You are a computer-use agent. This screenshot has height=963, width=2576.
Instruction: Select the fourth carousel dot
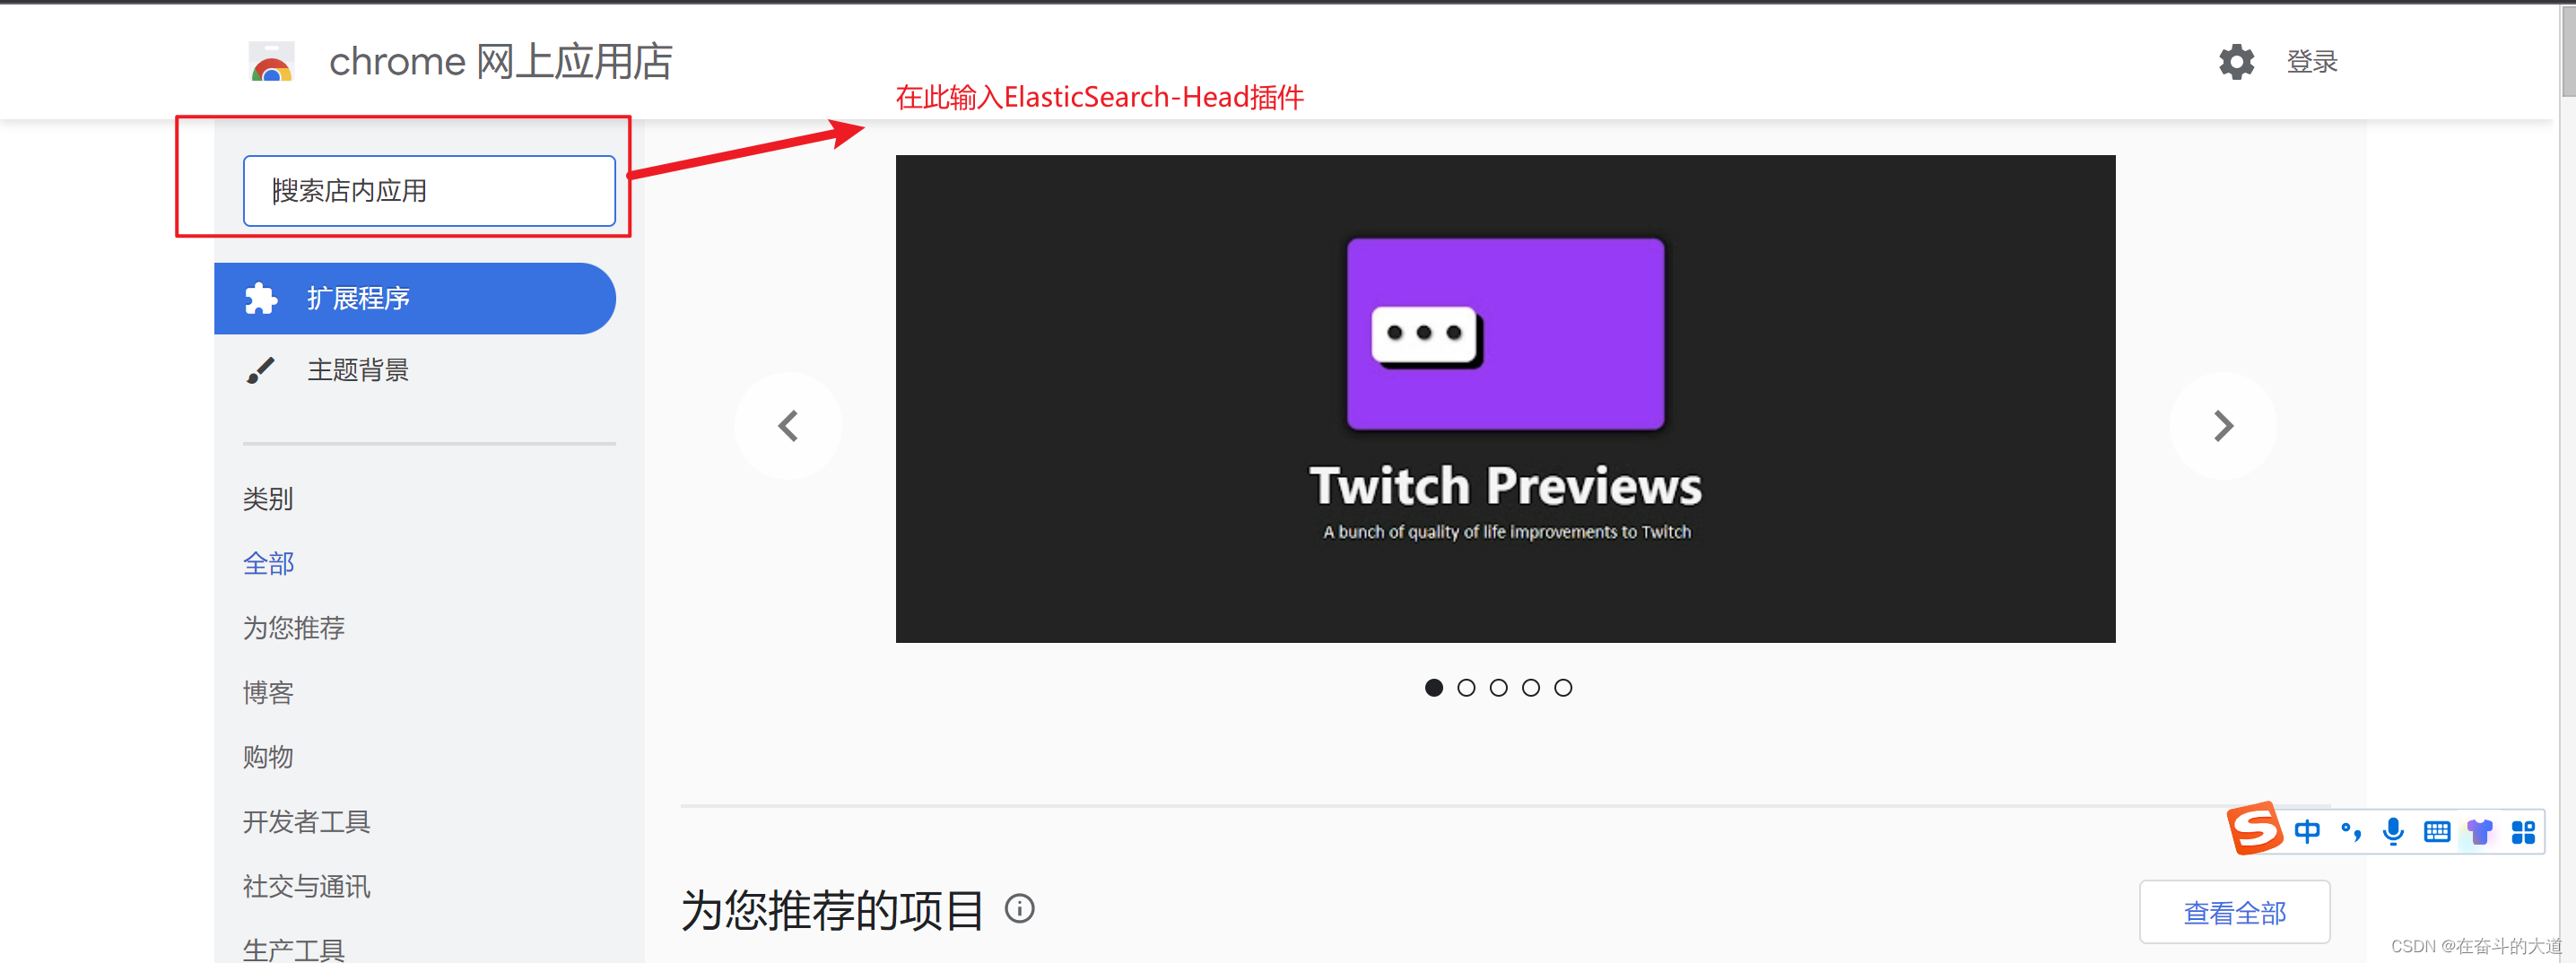click(x=1531, y=688)
